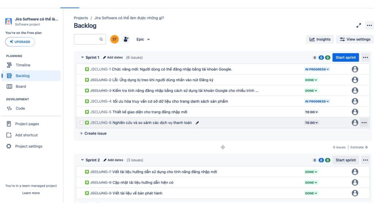Click assignee avatar for JSCLUNG-4

coord(355,101)
